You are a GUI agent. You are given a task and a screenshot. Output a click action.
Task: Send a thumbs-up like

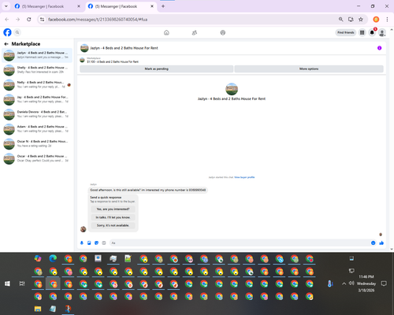coord(381,243)
